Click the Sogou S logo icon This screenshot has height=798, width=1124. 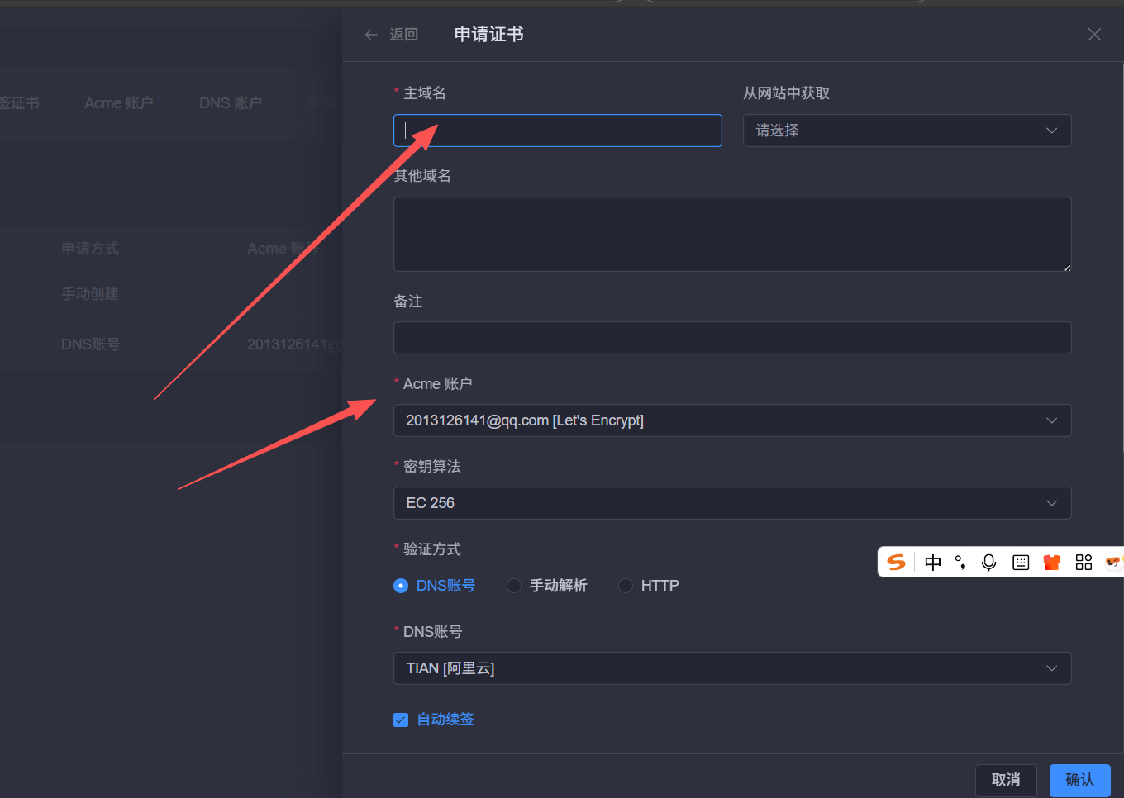[896, 563]
